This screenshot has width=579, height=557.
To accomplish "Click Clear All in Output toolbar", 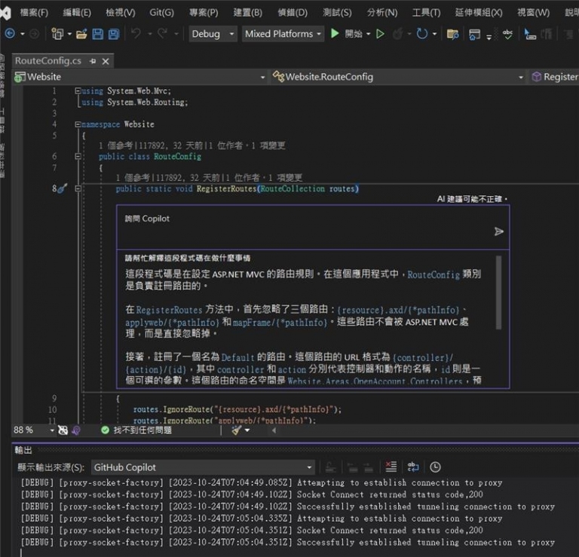I will (x=391, y=467).
